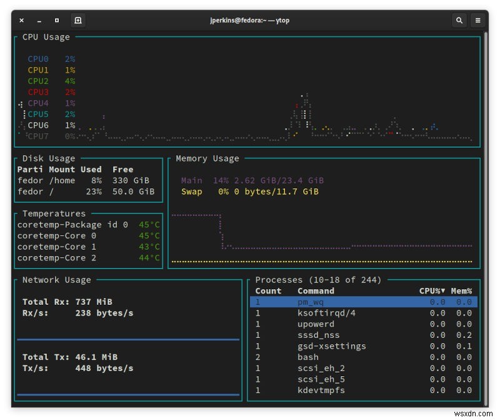500x420 pixels.
Task: Select the sssd_nss process
Action: click(x=318, y=335)
